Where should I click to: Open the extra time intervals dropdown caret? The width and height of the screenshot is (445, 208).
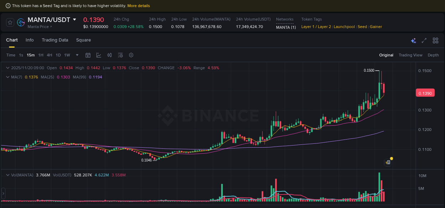pos(77,55)
